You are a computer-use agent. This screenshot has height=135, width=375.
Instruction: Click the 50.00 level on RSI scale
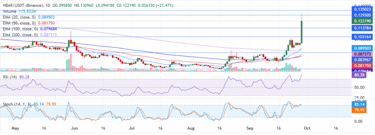[x=360, y=88]
